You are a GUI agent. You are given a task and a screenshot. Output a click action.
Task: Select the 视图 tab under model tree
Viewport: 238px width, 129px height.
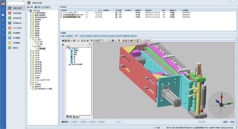[x=76, y=117]
